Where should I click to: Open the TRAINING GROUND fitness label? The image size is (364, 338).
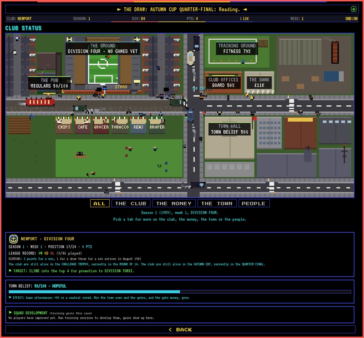237,49
